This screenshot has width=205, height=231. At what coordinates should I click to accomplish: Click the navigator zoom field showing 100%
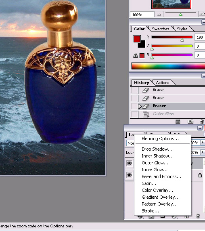142,15
